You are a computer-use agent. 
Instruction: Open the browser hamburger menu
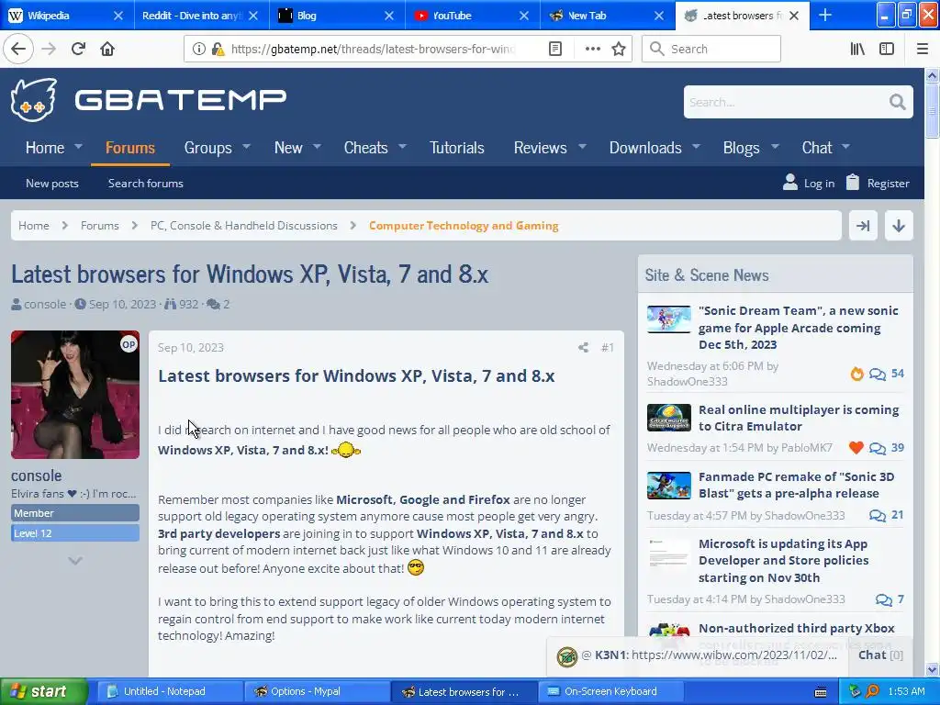[922, 49]
